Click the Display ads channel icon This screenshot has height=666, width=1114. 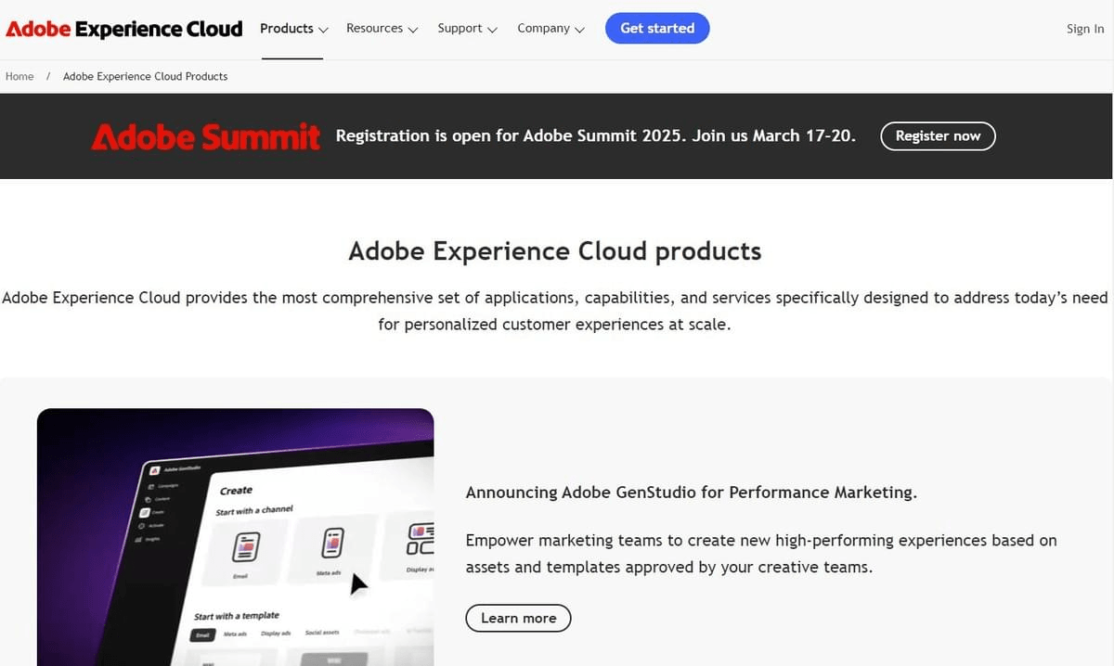pos(421,539)
